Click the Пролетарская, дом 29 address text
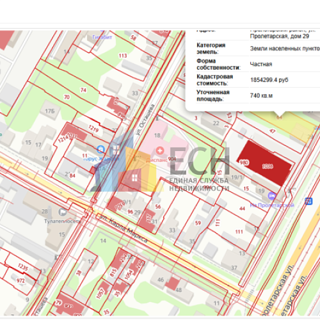Viewport: 320px width, 320px height. coord(280,36)
